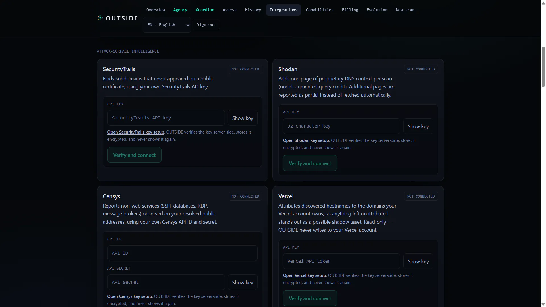
Task: Click Verify and connect for Shodan
Action: click(x=310, y=163)
